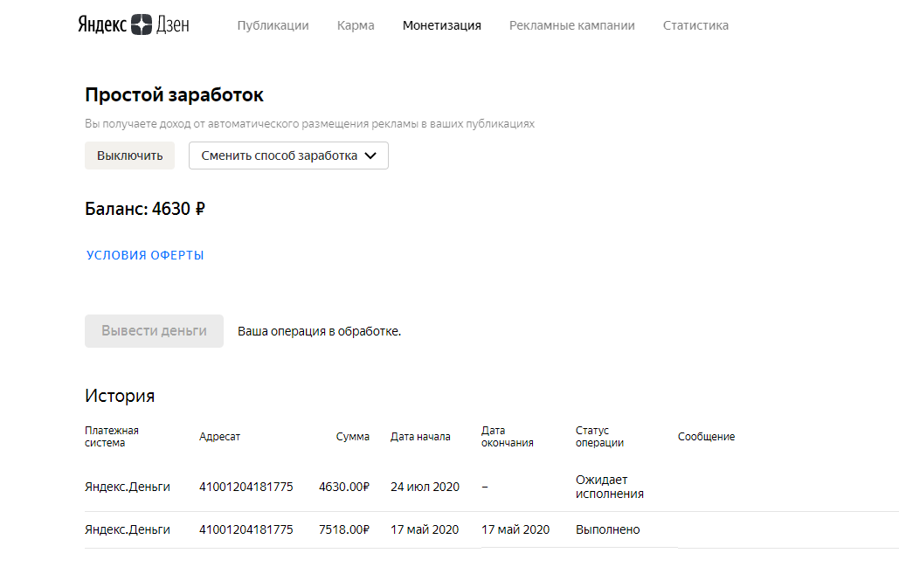Click the Вывести деньги button
Viewport: 899px width, 574px height.
click(155, 331)
